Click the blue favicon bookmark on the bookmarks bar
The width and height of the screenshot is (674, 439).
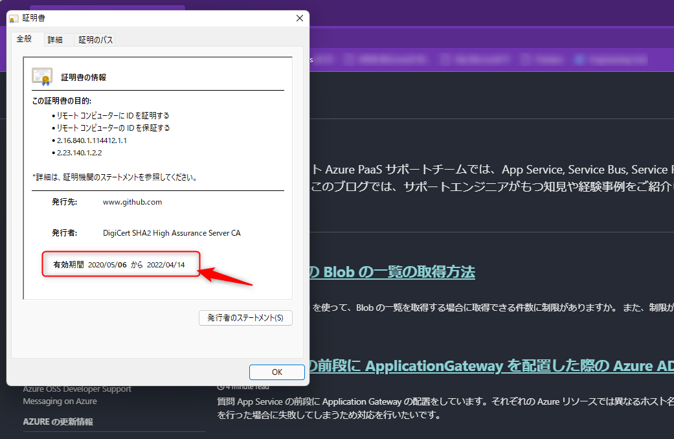[x=579, y=59]
